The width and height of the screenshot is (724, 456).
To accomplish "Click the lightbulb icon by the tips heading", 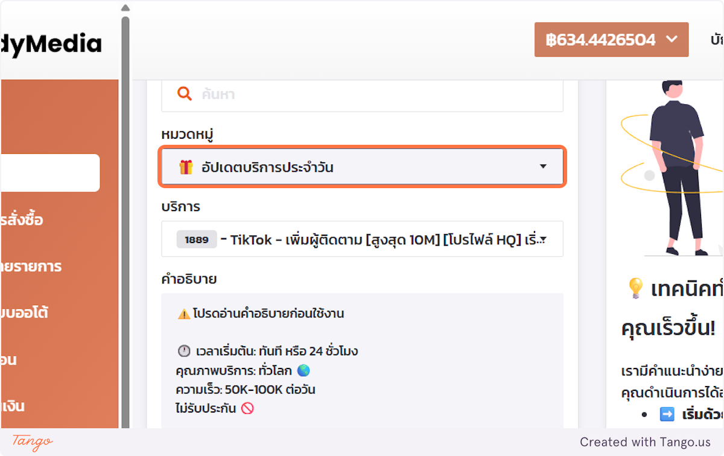I will click(635, 289).
